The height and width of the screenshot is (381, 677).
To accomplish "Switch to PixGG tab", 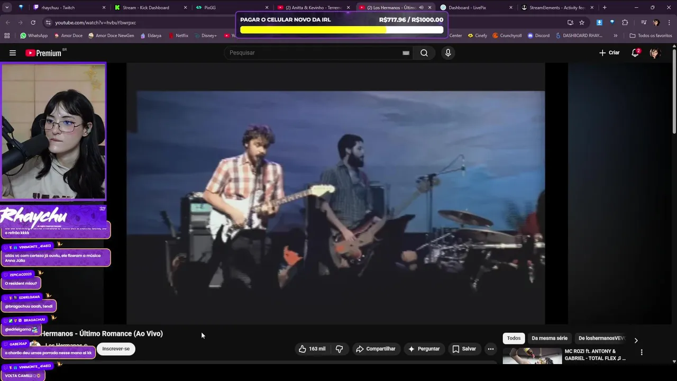I will coord(232,7).
